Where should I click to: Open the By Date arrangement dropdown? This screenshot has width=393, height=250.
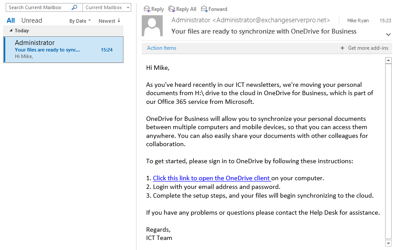point(80,21)
